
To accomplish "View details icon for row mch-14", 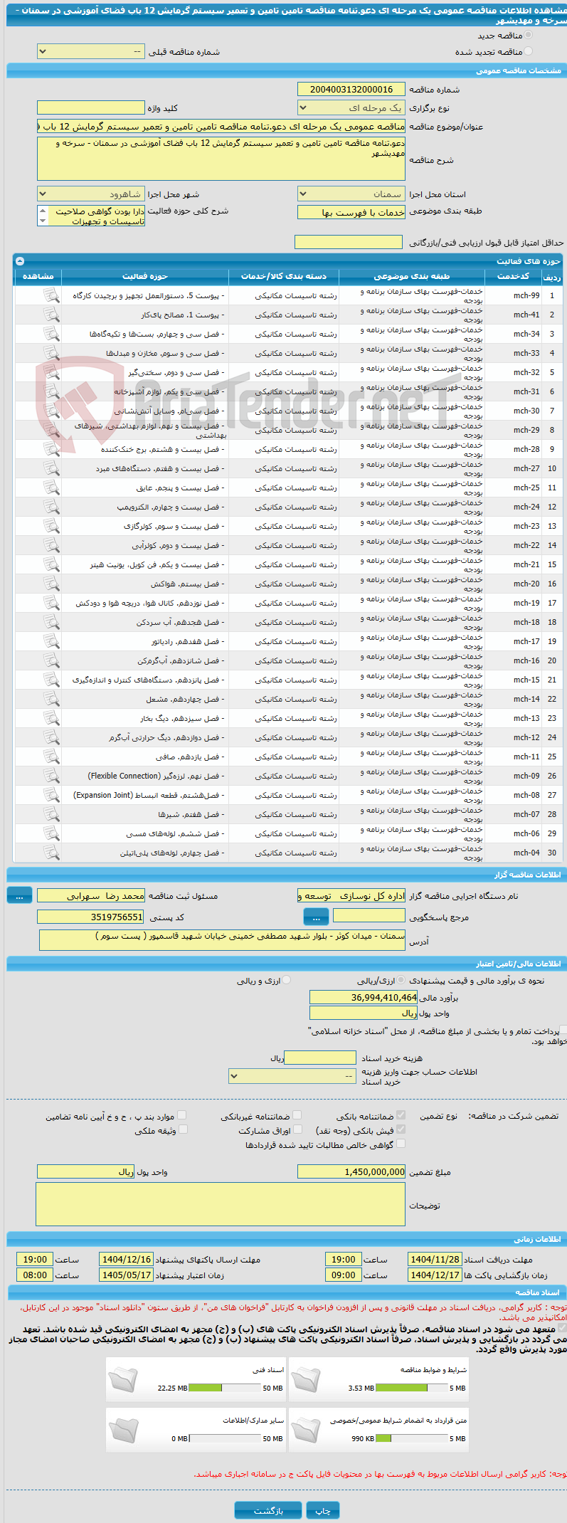I will 51,699.
